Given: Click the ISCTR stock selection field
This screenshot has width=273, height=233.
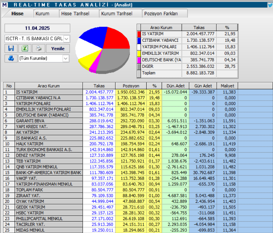Looking at the screenshot, I should click(x=37, y=39).
